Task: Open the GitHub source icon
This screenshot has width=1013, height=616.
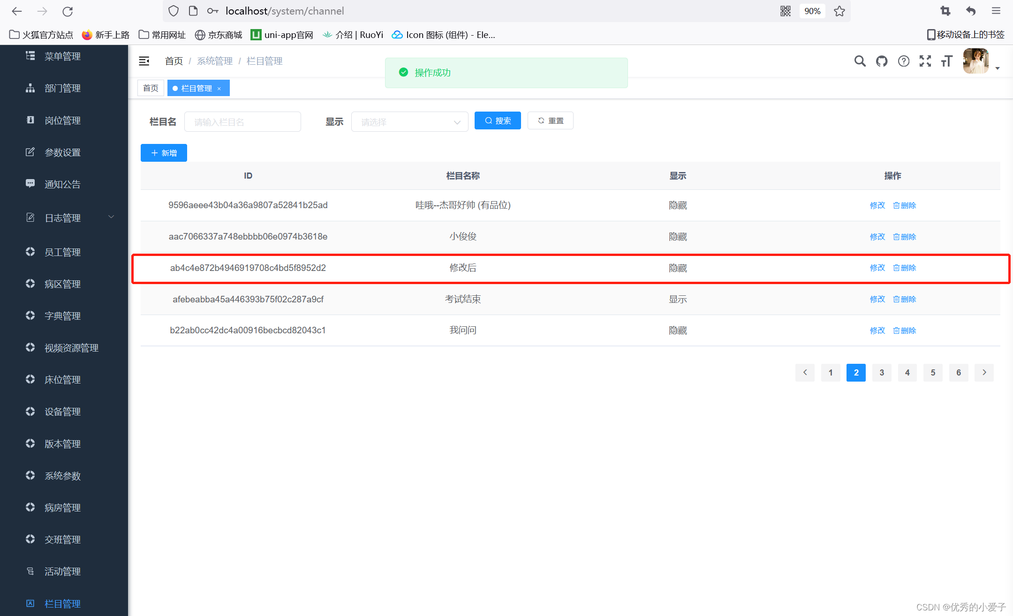Action: point(882,61)
